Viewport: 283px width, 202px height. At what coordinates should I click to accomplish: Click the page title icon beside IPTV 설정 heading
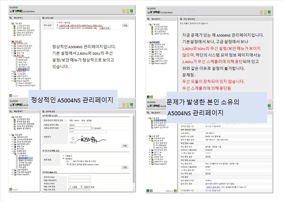click(43, 18)
